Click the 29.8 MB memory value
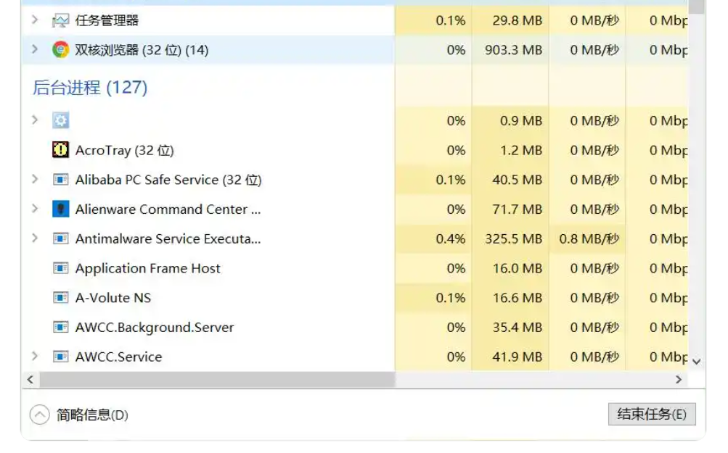 coord(518,20)
